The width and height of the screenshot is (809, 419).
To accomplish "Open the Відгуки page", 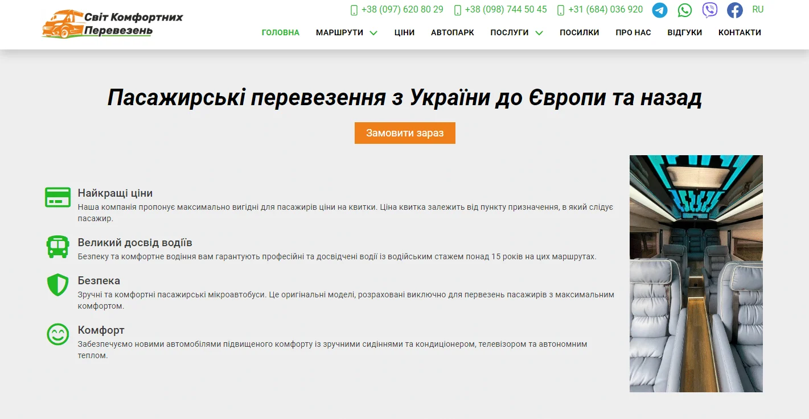I will pyautogui.click(x=685, y=32).
